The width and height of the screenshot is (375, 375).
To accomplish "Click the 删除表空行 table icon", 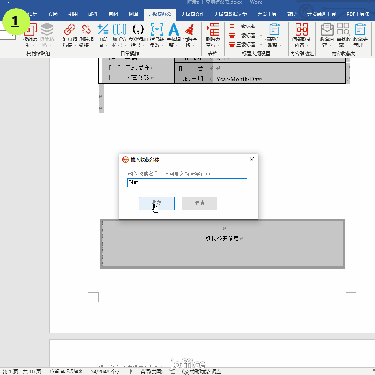I will 213,30.
